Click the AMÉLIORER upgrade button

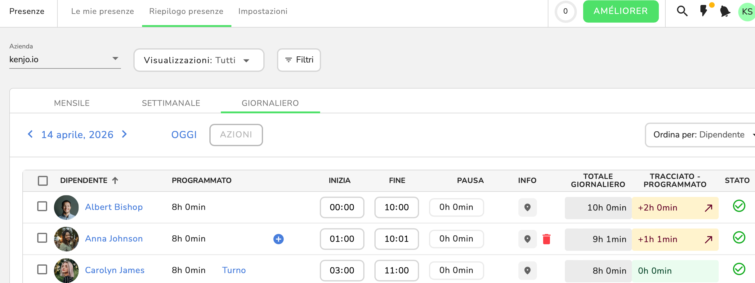621,11
